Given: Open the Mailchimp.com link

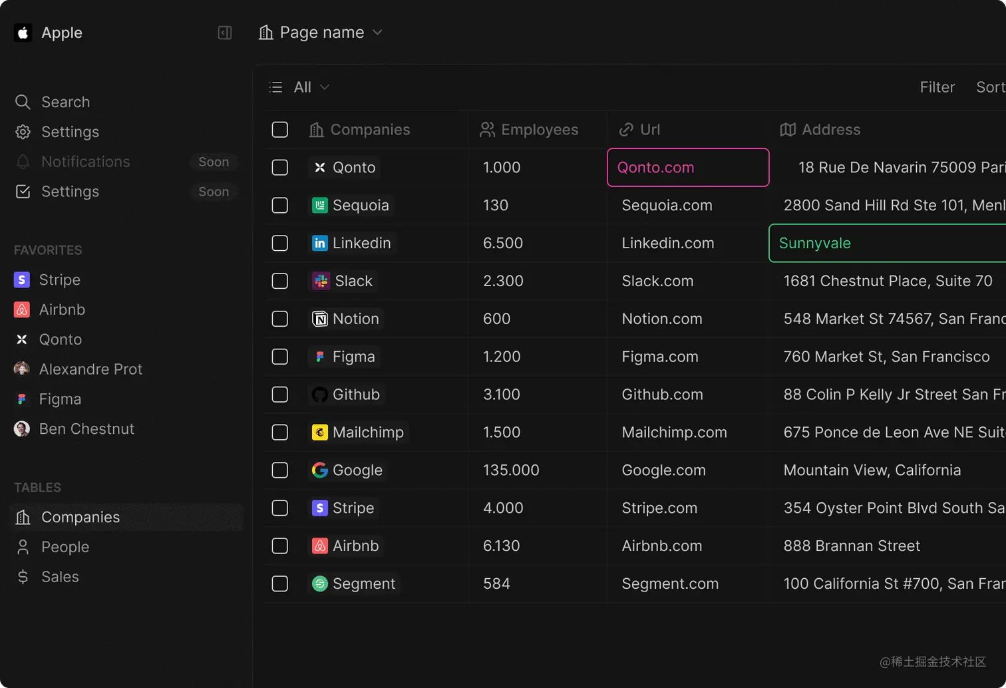Looking at the screenshot, I should [674, 432].
